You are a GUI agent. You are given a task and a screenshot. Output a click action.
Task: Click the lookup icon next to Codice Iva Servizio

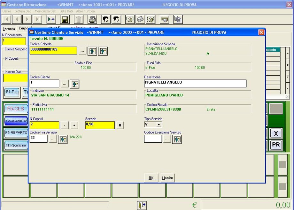(x=63, y=139)
